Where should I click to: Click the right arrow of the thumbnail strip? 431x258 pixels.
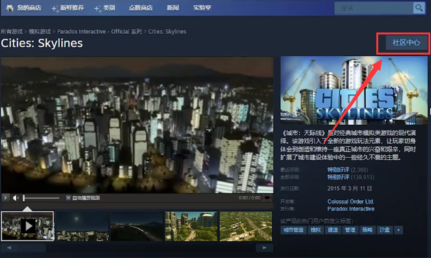coord(264,248)
